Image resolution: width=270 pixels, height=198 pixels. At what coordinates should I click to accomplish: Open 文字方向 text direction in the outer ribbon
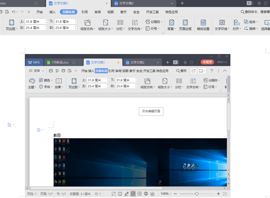click(x=135, y=25)
